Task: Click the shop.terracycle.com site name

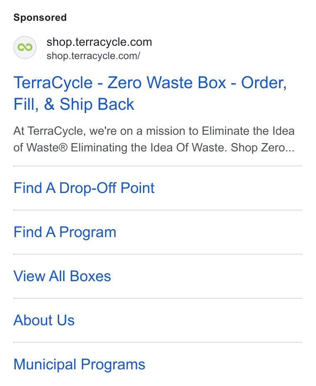Action: tap(99, 42)
